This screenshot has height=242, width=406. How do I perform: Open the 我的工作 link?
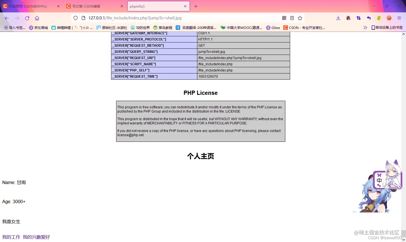tap(11, 237)
